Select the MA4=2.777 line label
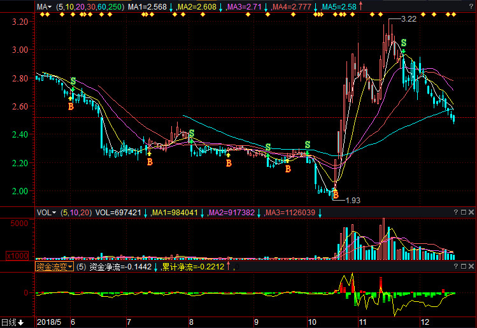The height and width of the screenshot is (328, 477). (292, 7)
